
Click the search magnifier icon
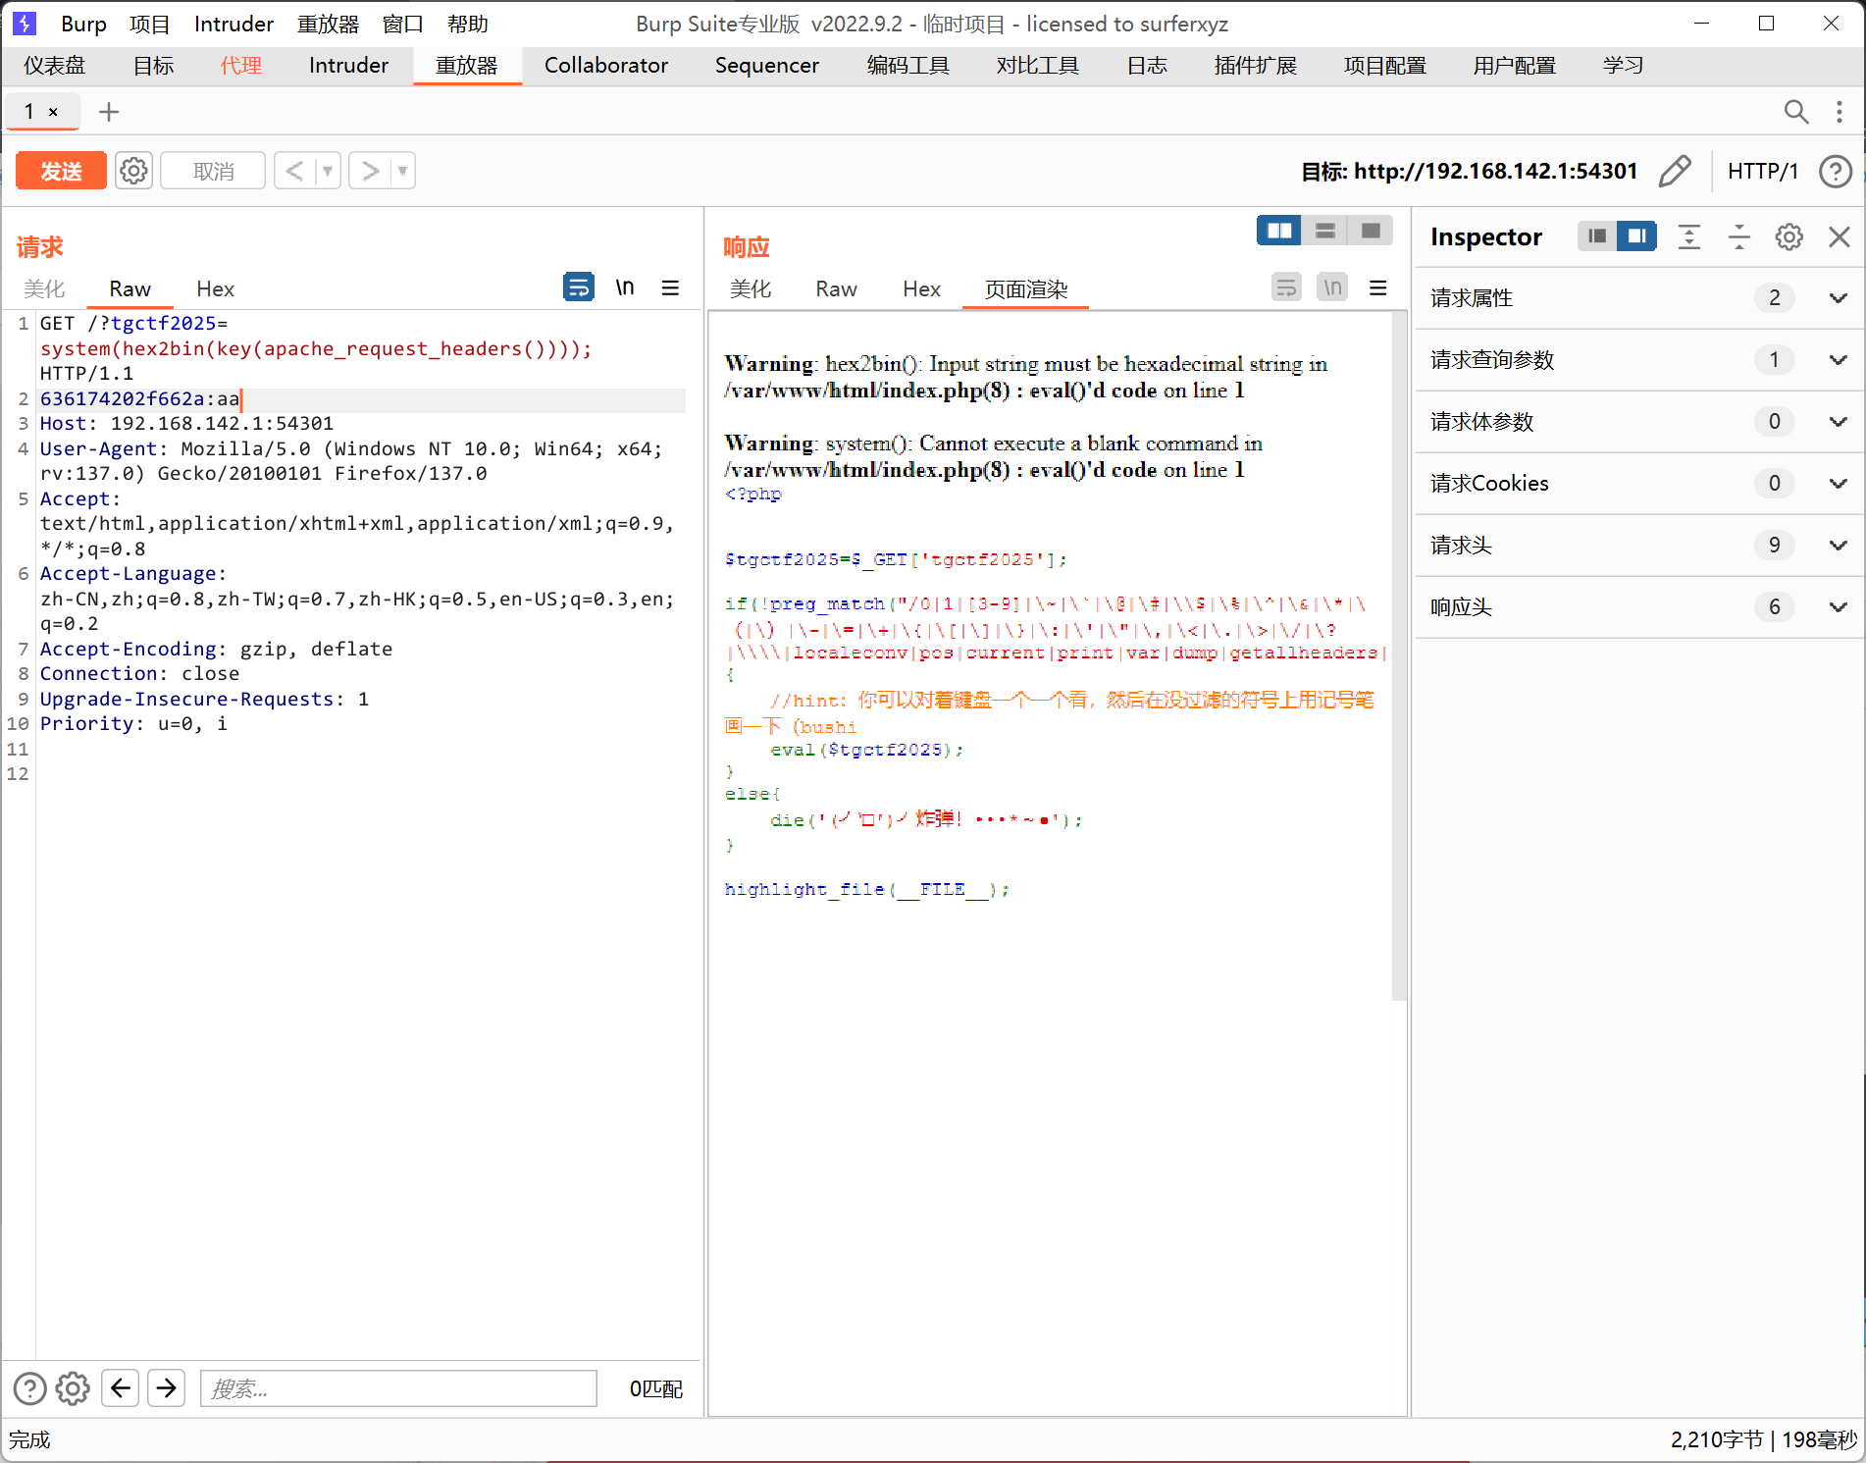[1795, 112]
